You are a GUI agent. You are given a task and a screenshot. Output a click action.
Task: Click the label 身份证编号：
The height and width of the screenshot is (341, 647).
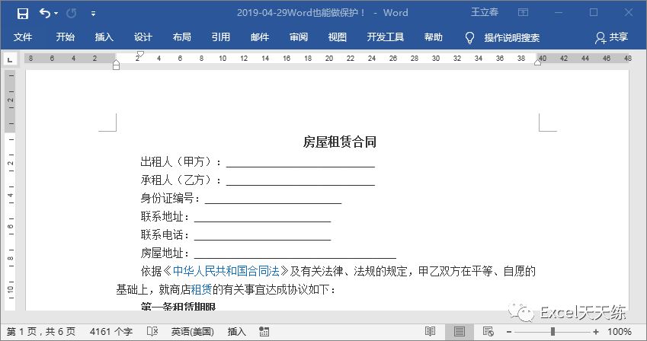click(170, 199)
